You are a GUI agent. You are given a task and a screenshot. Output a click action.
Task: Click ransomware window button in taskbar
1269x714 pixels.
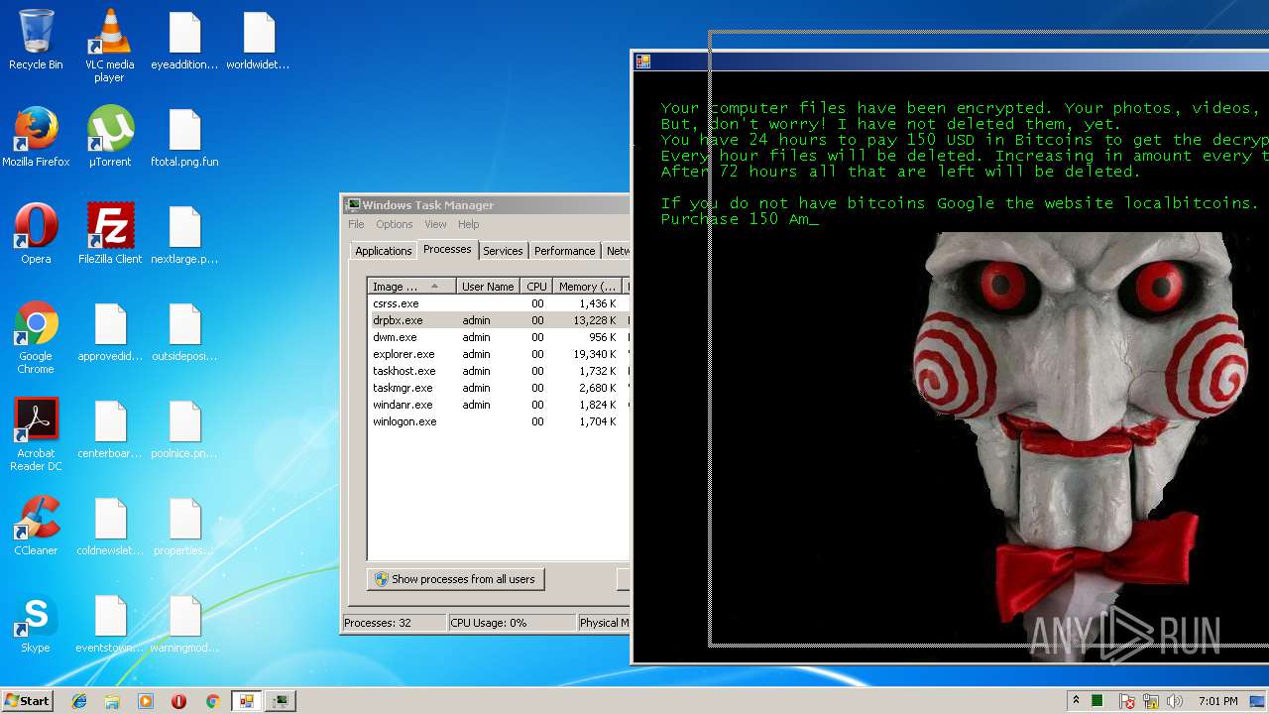click(x=246, y=701)
